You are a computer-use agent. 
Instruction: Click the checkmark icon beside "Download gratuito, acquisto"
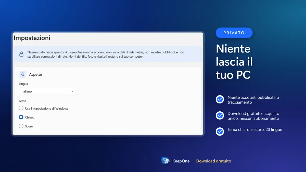click(220, 115)
